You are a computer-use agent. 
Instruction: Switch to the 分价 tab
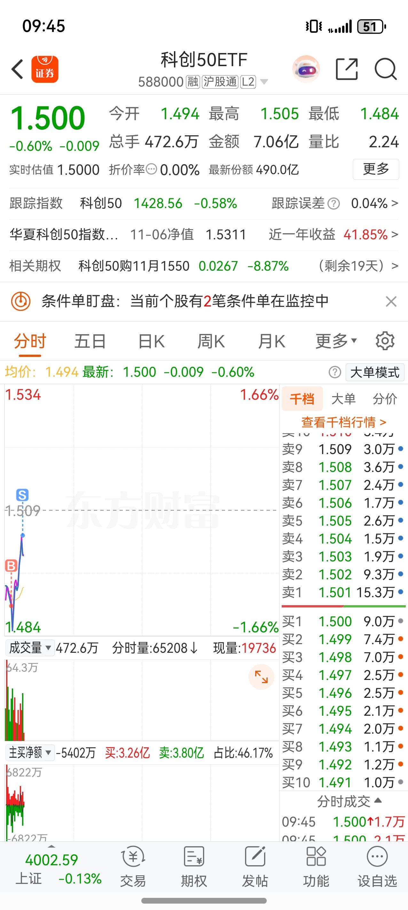click(x=385, y=399)
